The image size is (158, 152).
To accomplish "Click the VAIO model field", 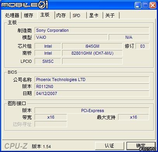I will pyautogui.click(x=71, y=37).
